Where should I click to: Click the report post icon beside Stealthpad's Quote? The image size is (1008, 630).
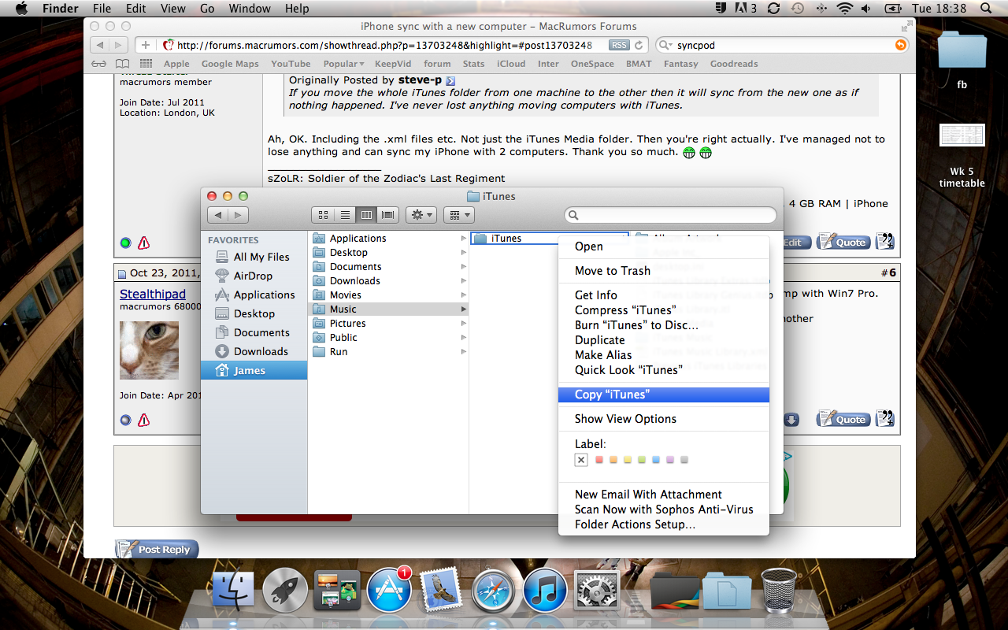(144, 421)
